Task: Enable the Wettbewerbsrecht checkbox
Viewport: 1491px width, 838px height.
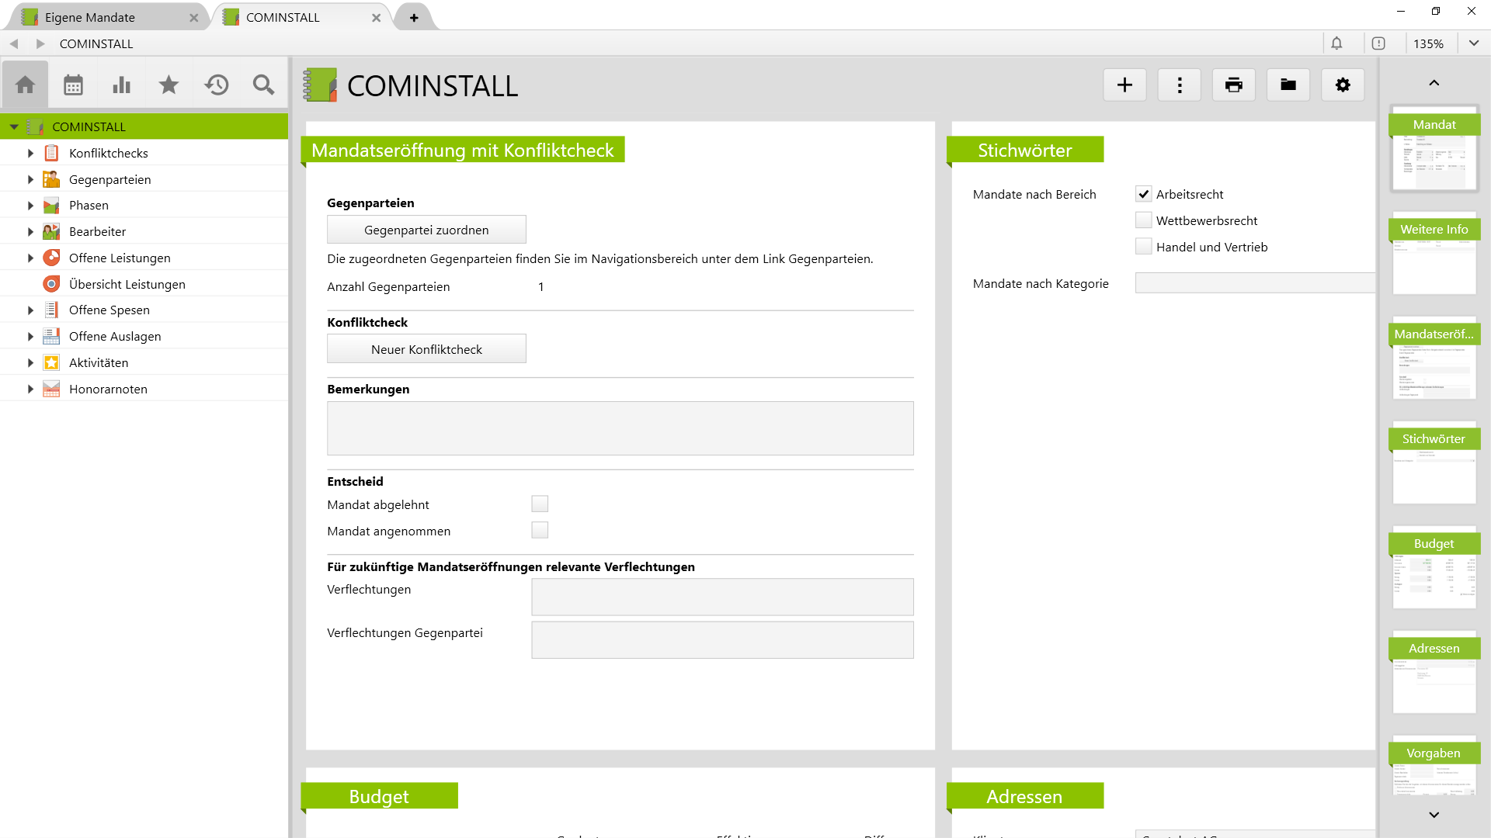Action: pyautogui.click(x=1144, y=220)
